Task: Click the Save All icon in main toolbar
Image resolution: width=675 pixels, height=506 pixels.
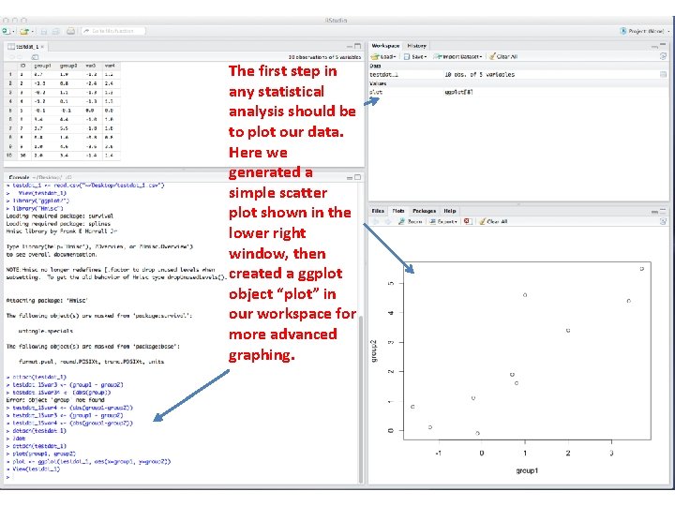Action: pyautogui.click(x=56, y=31)
